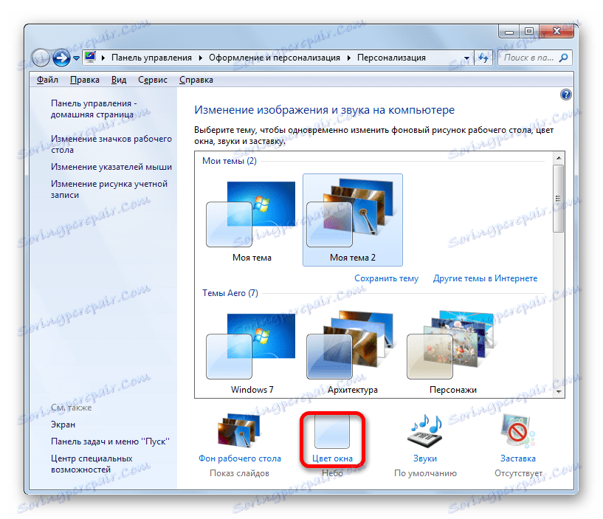Image resolution: width=603 pixels, height=519 pixels.
Task: Click Другие темы в Интернете link
Action: pyautogui.click(x=485, y=278)
